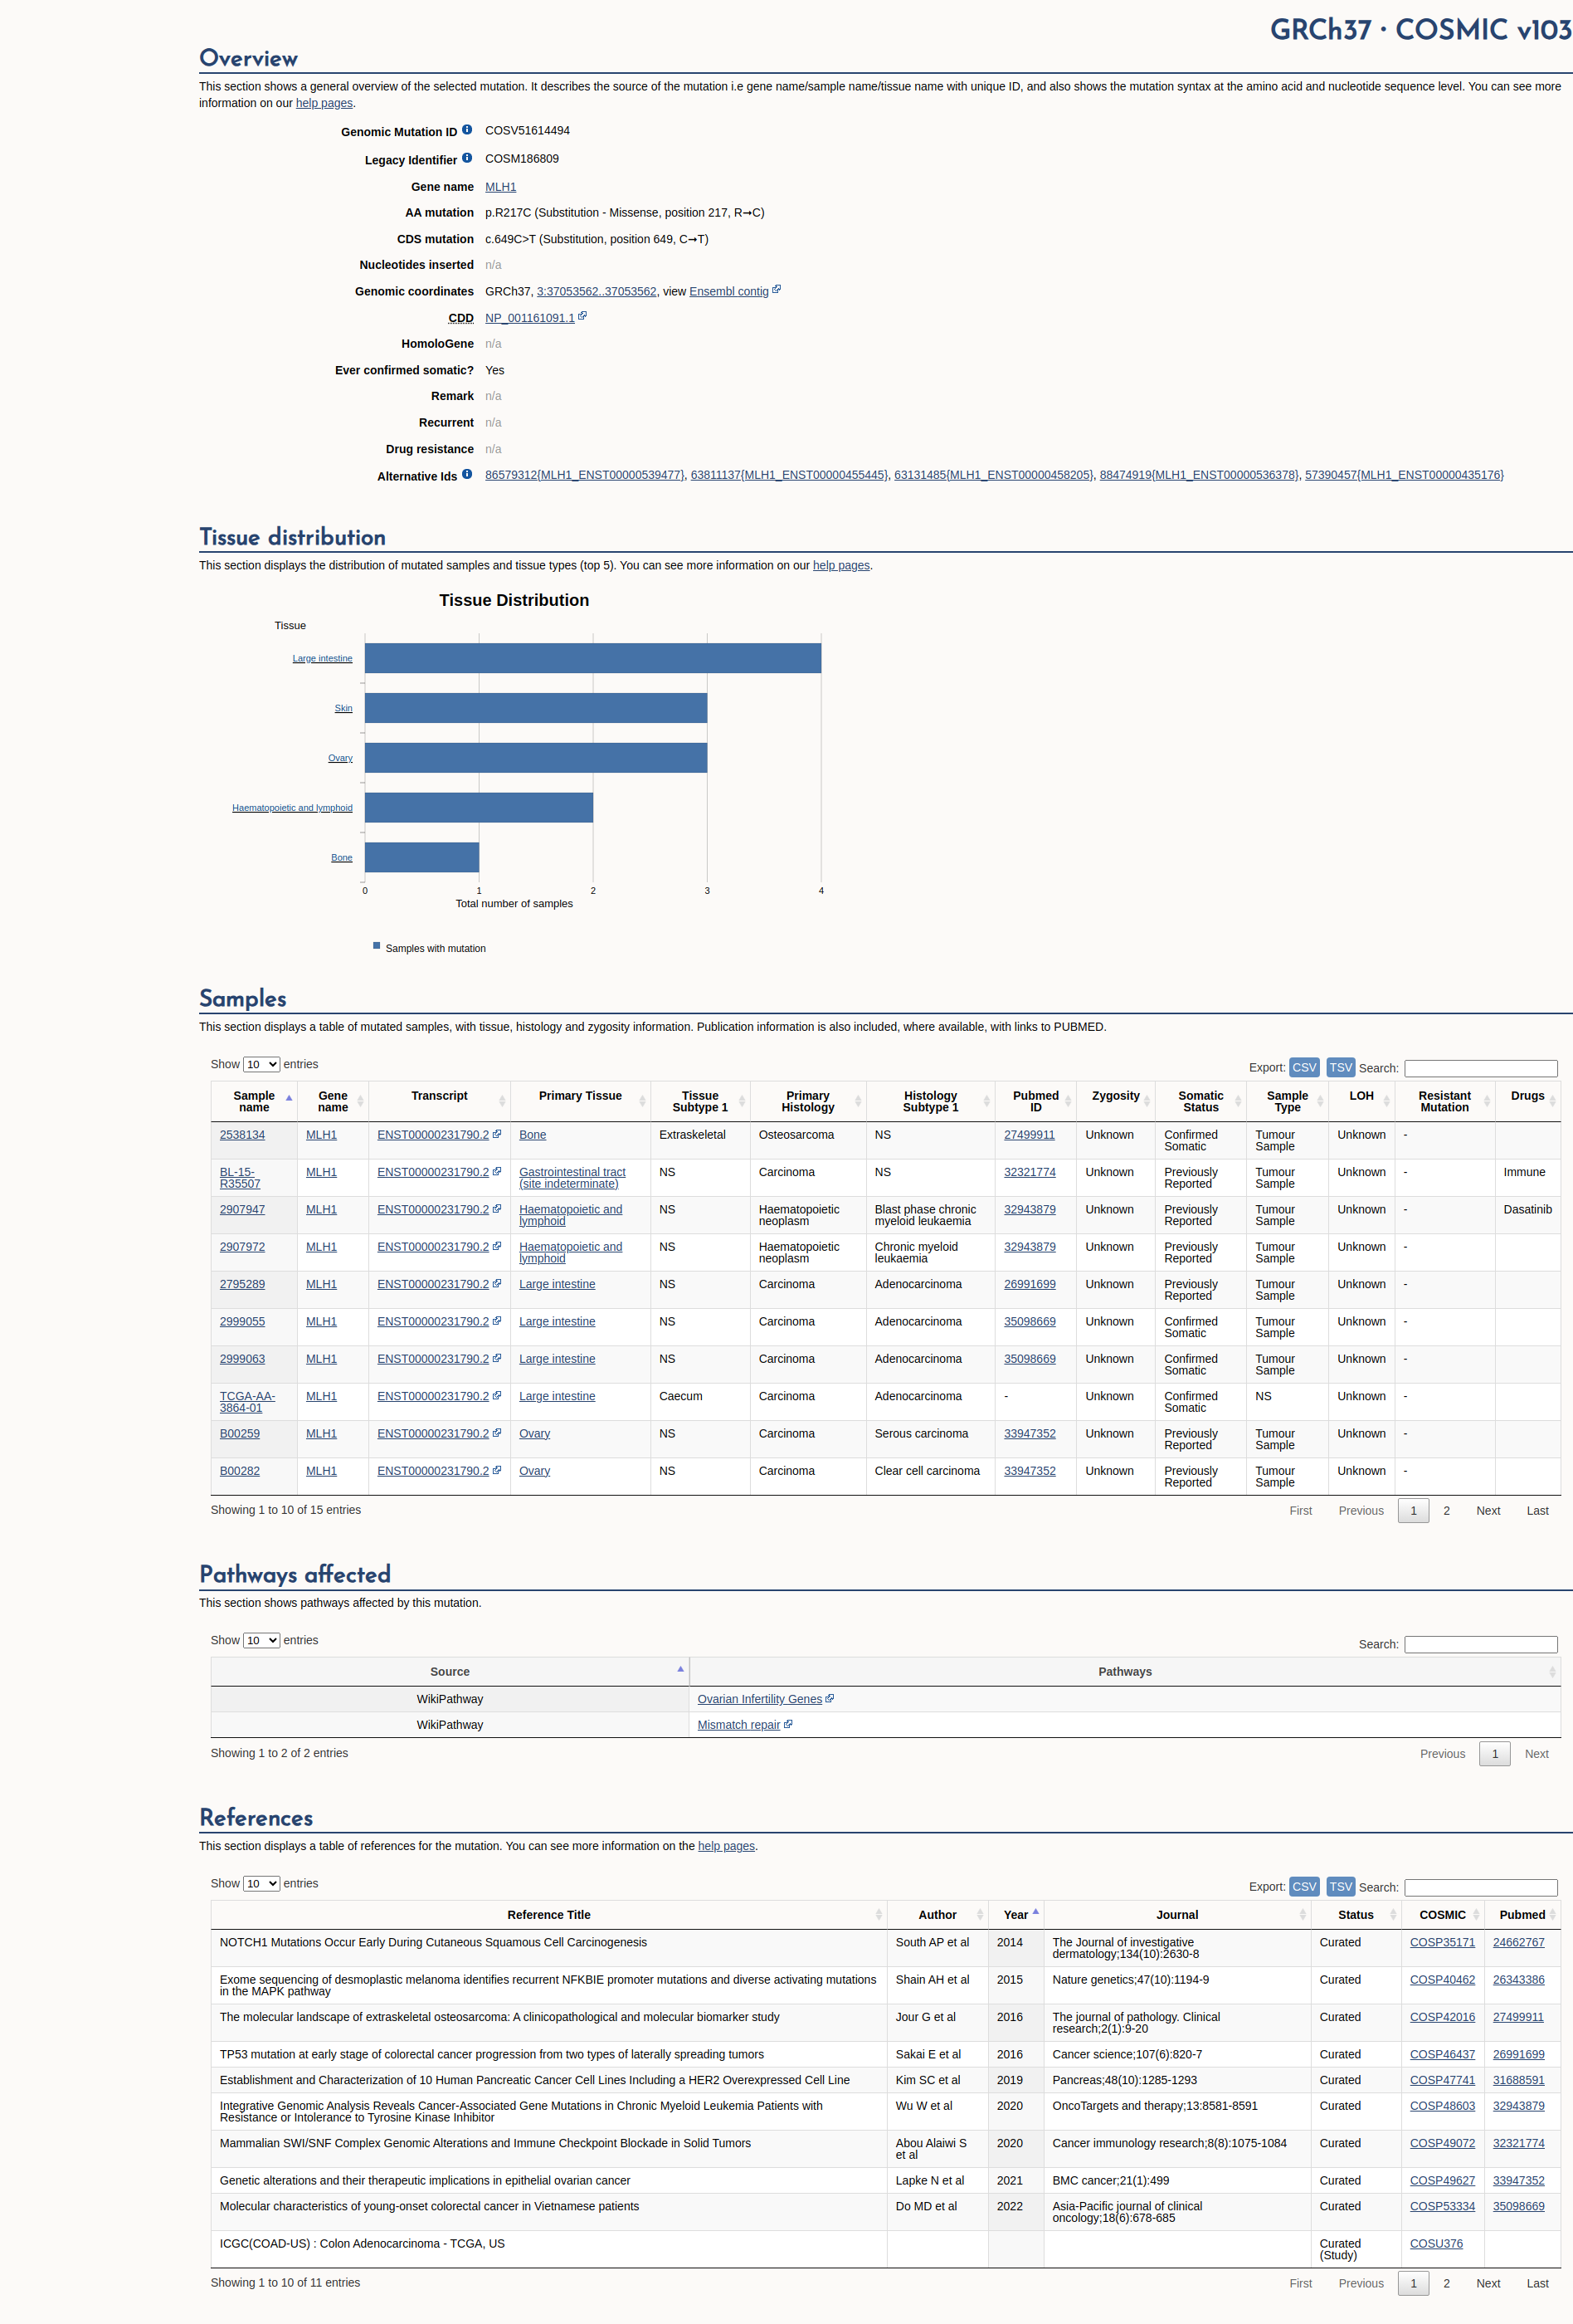The image size is (1573, 2324).
Task: Open Bone primary tissue link in samples
Action: click(x=533, y=1134)
